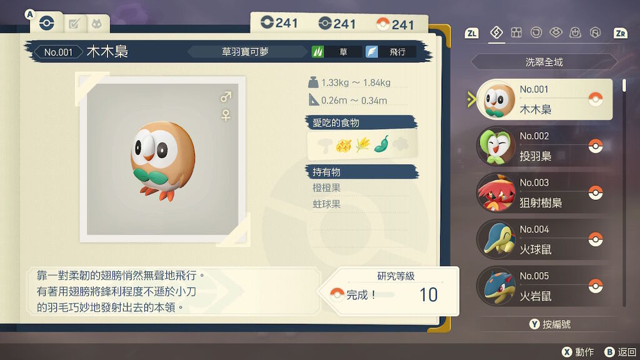
Task: Click the ZR shoulder button icon
Action: 621,33
